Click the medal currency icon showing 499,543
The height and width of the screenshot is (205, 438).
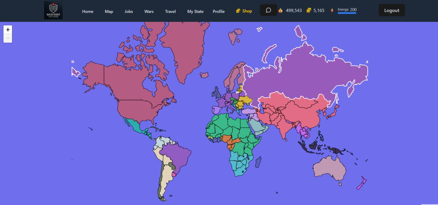(280, 10)
